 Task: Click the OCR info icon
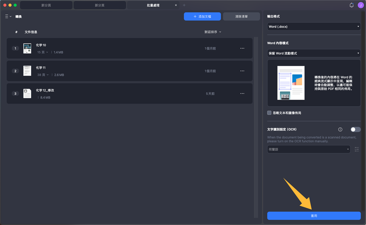340,129
